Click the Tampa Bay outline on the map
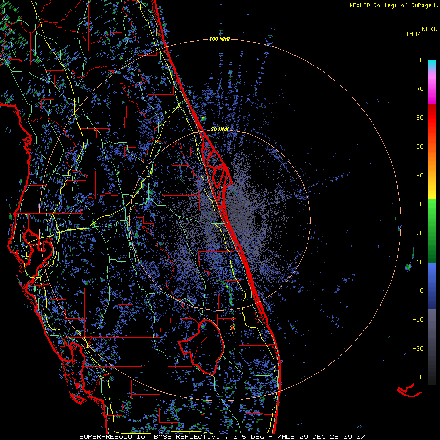 (38, 253)
